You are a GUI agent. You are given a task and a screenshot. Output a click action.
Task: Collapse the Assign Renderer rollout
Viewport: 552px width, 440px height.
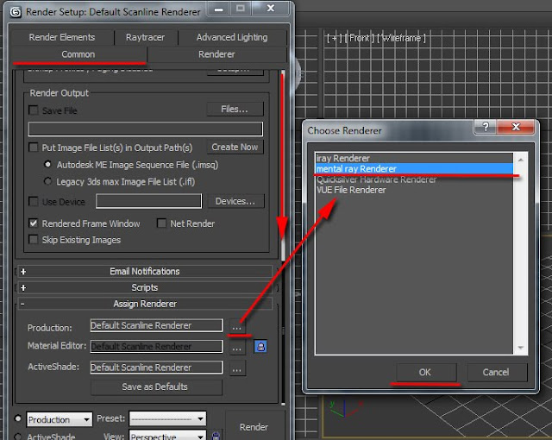pyautogui.click(x=144, y=304)
